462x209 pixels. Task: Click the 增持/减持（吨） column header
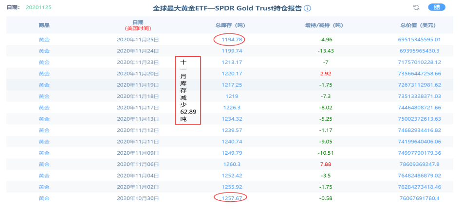tap(324, 25)
